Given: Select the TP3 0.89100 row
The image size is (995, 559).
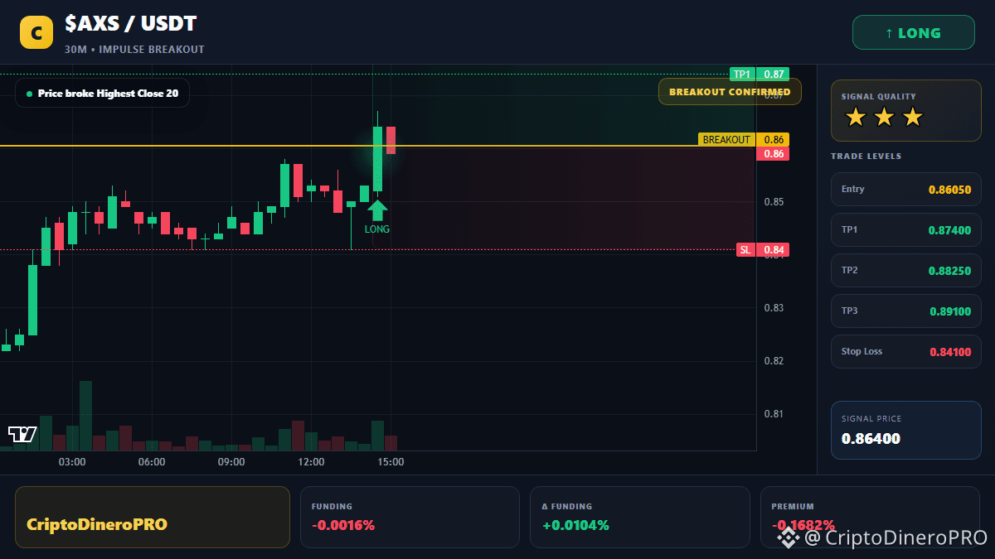Looking at the screenshot, I should tap(906, 311).
